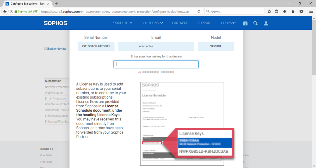This screenshot has width=316, height=168.
Task: Open a new tab with plus icon
Action: coord(56,4)
